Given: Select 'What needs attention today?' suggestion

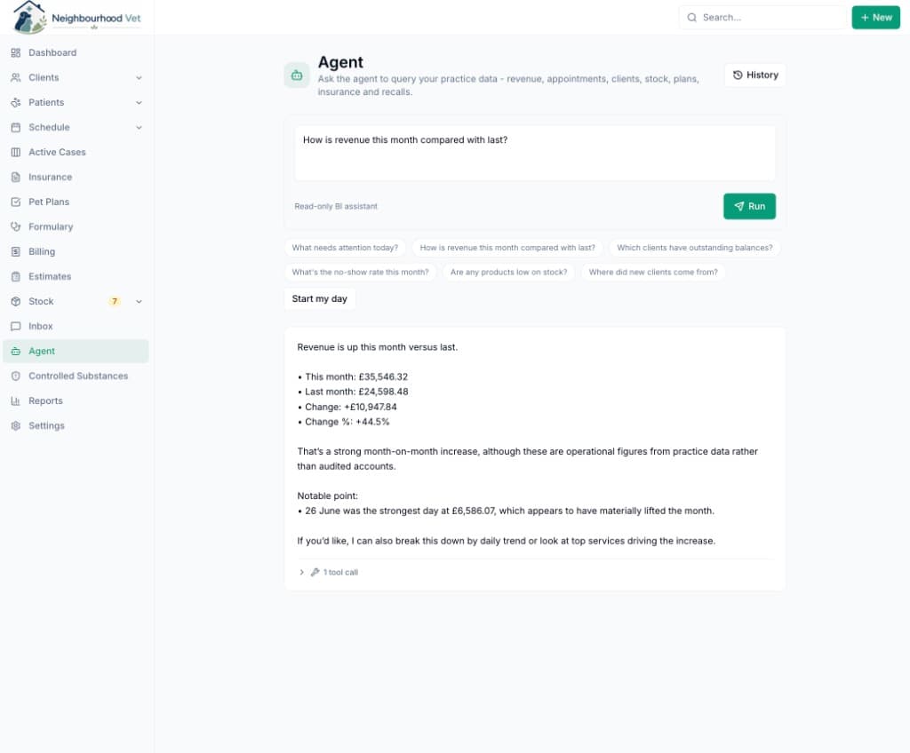Looking at the screenshot, I should [x=345, y=248].
